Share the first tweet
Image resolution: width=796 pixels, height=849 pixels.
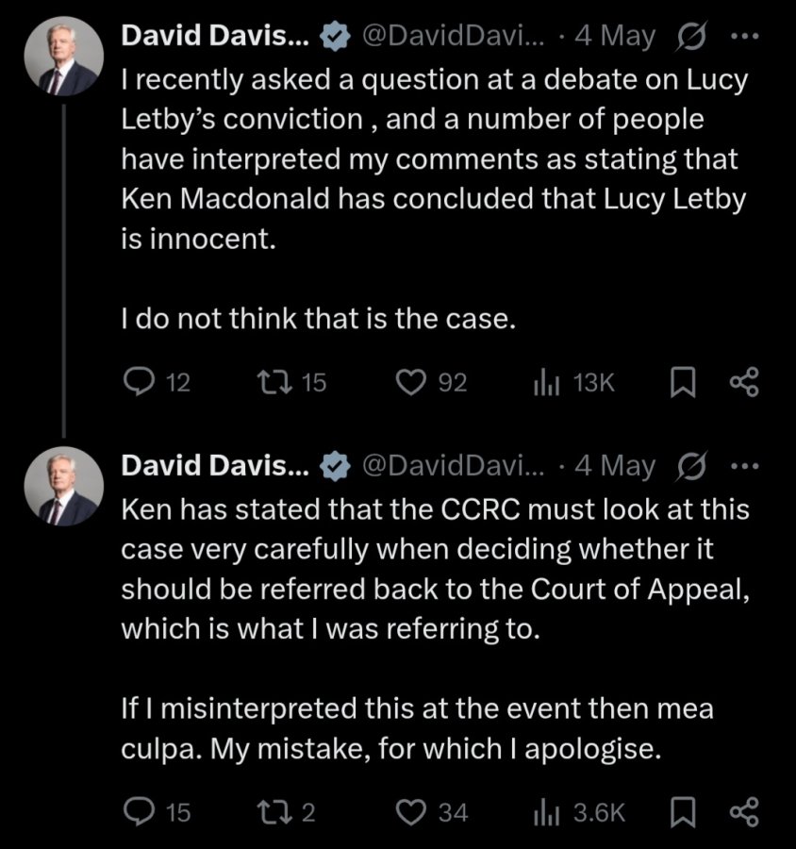pos(744,382)
